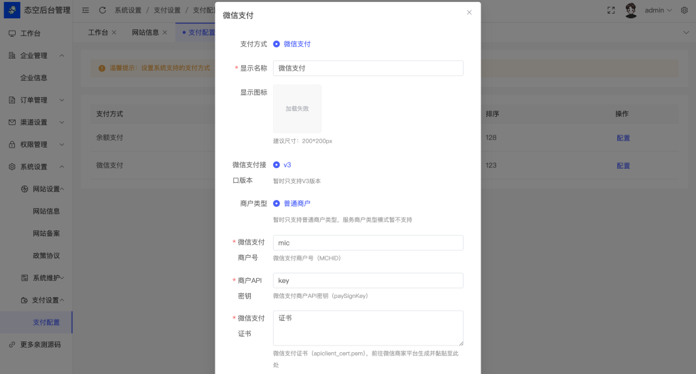Close the 网站信息 tab with its X
The height and width of the screenshot is (374, 696).
pos(164,33)
